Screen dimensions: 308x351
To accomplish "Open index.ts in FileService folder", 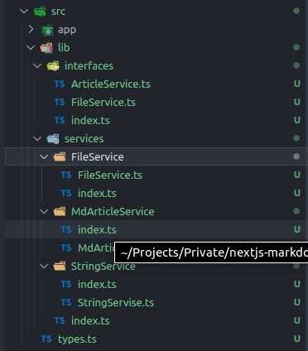I will tap(97, 194).
